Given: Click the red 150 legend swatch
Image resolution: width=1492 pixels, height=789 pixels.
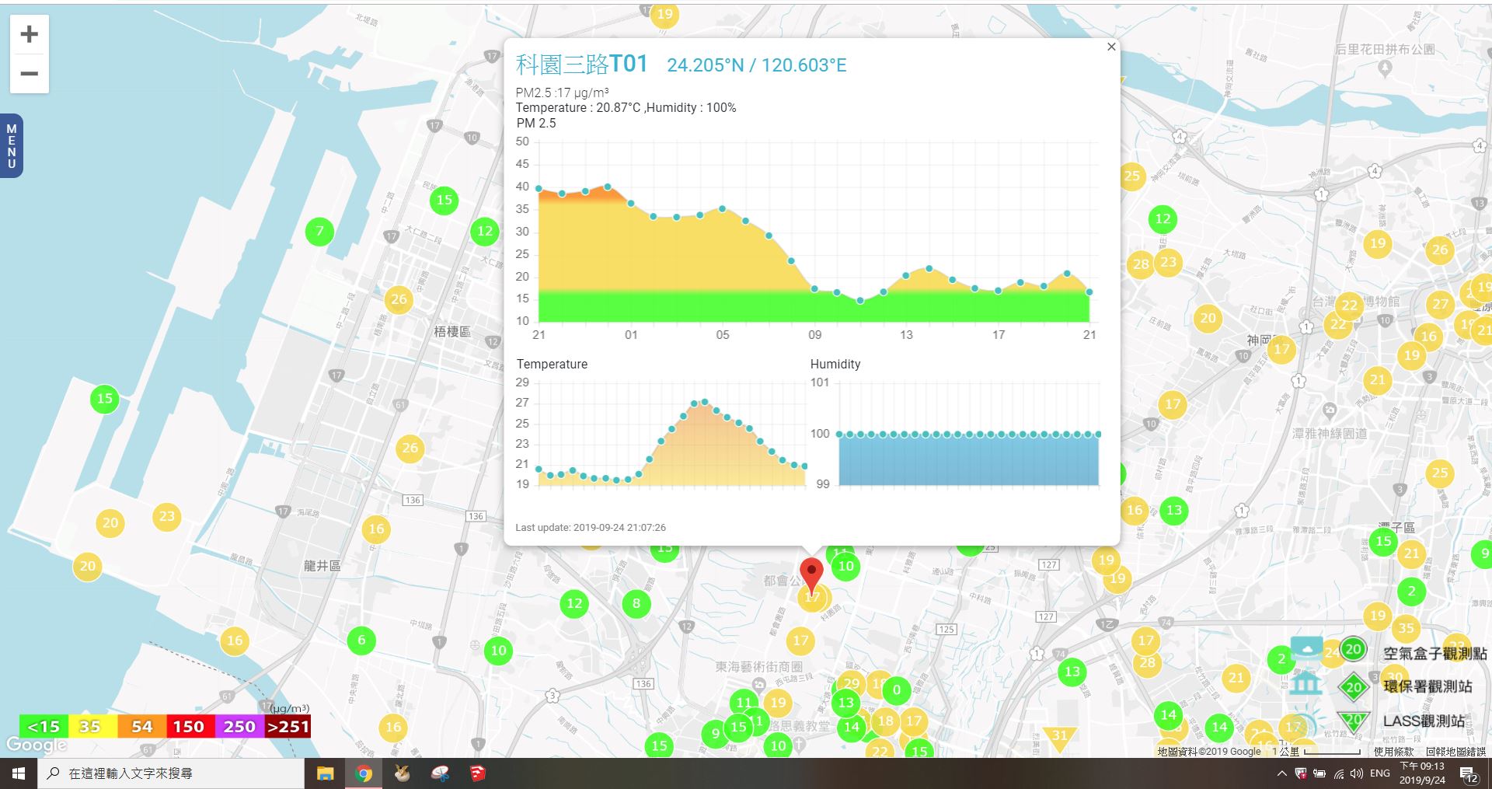Looking at the screenshot, I should click(190, 727).
